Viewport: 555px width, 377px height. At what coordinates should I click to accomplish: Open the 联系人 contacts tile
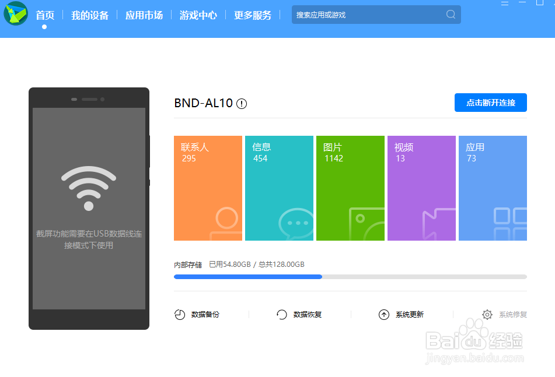[x=208, y=188]
